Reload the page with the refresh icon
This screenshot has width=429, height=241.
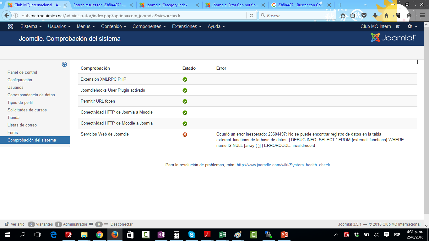click(251, 16)
